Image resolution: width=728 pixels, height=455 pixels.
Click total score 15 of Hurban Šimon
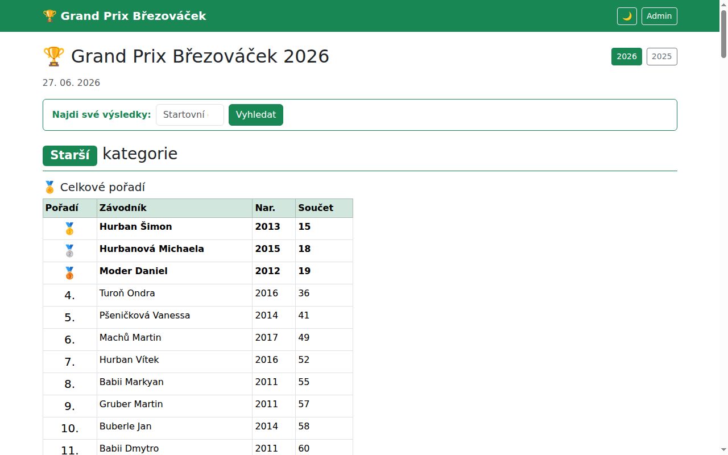click(x=304, y=226)
